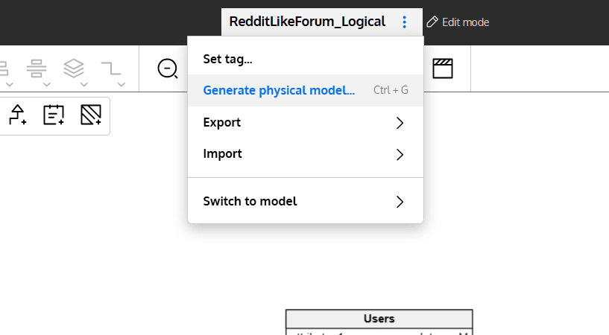Click the Export menu item
The width and height of the screenshot is (609, 335).
tap(222, 123)
